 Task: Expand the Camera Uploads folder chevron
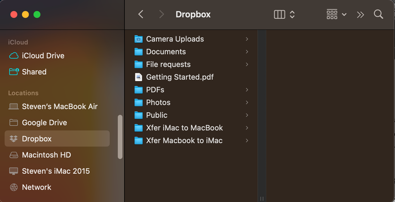pos(247,39)
